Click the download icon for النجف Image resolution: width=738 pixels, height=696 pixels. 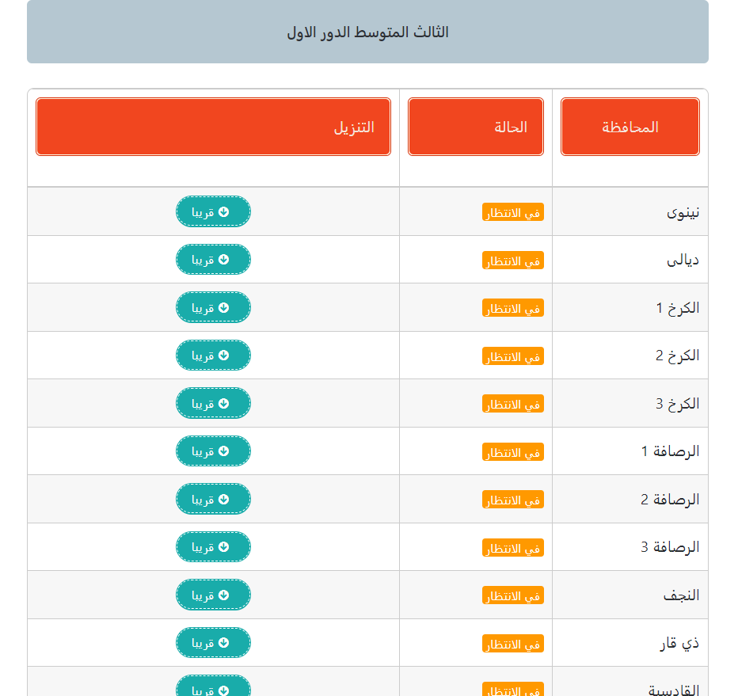[x=224, y=595]
